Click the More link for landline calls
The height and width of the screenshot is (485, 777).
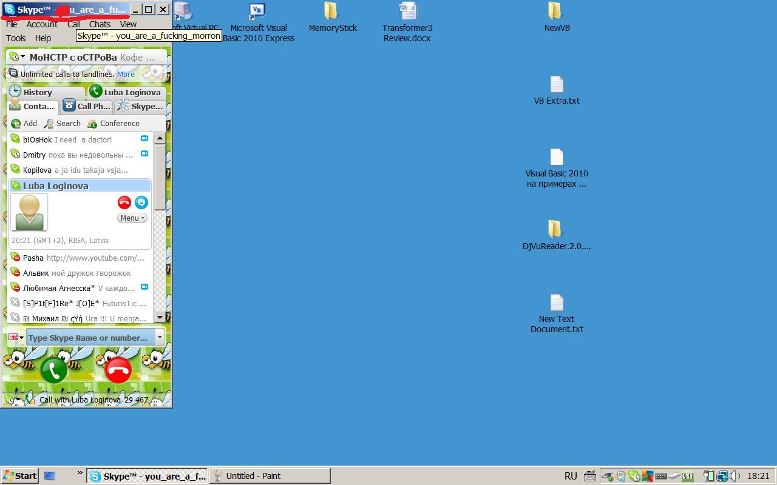tap(126, 74)
